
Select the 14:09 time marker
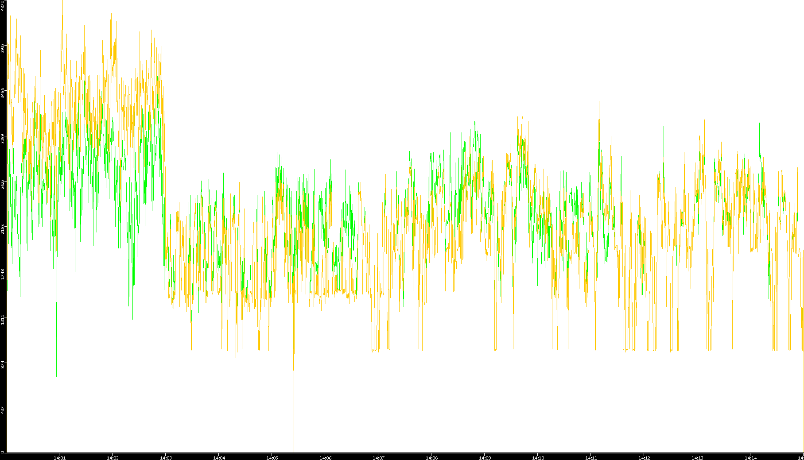(x=485, y=458)
